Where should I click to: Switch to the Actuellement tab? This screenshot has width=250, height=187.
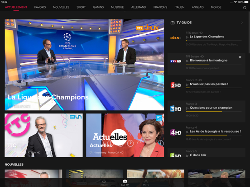[16, 7]
